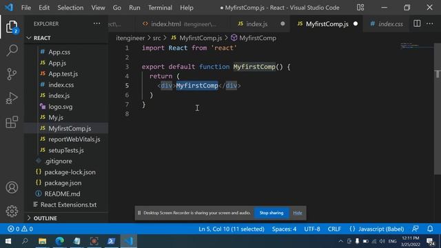This screenshot has width=441, height=248.
Task: Open .gitignore in the explorer
Action: pyautogui.click(x=58, y=161)
